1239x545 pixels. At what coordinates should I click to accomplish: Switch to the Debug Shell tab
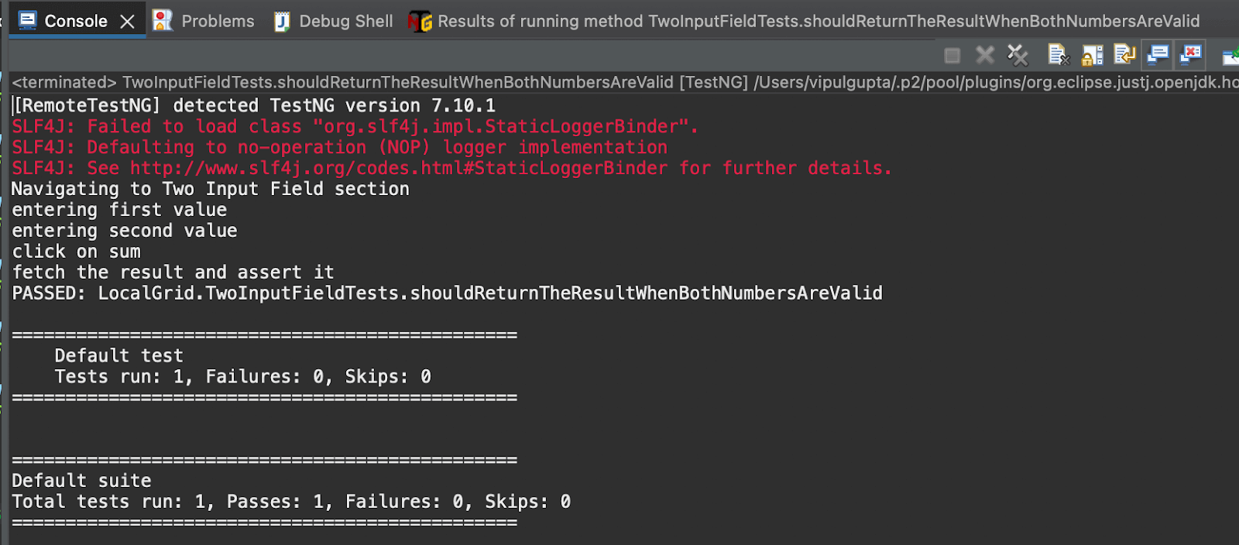334,21
